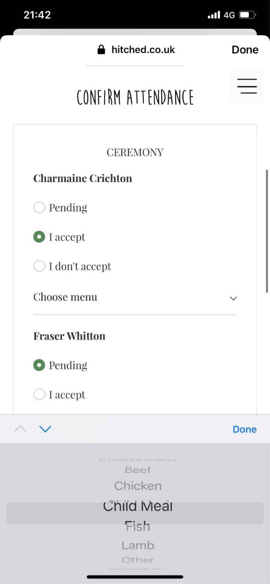Image resolution: width=270 pixels, height=584 pixels.
Task: Tap Done to exit the web view
Action: click(244, 49)
